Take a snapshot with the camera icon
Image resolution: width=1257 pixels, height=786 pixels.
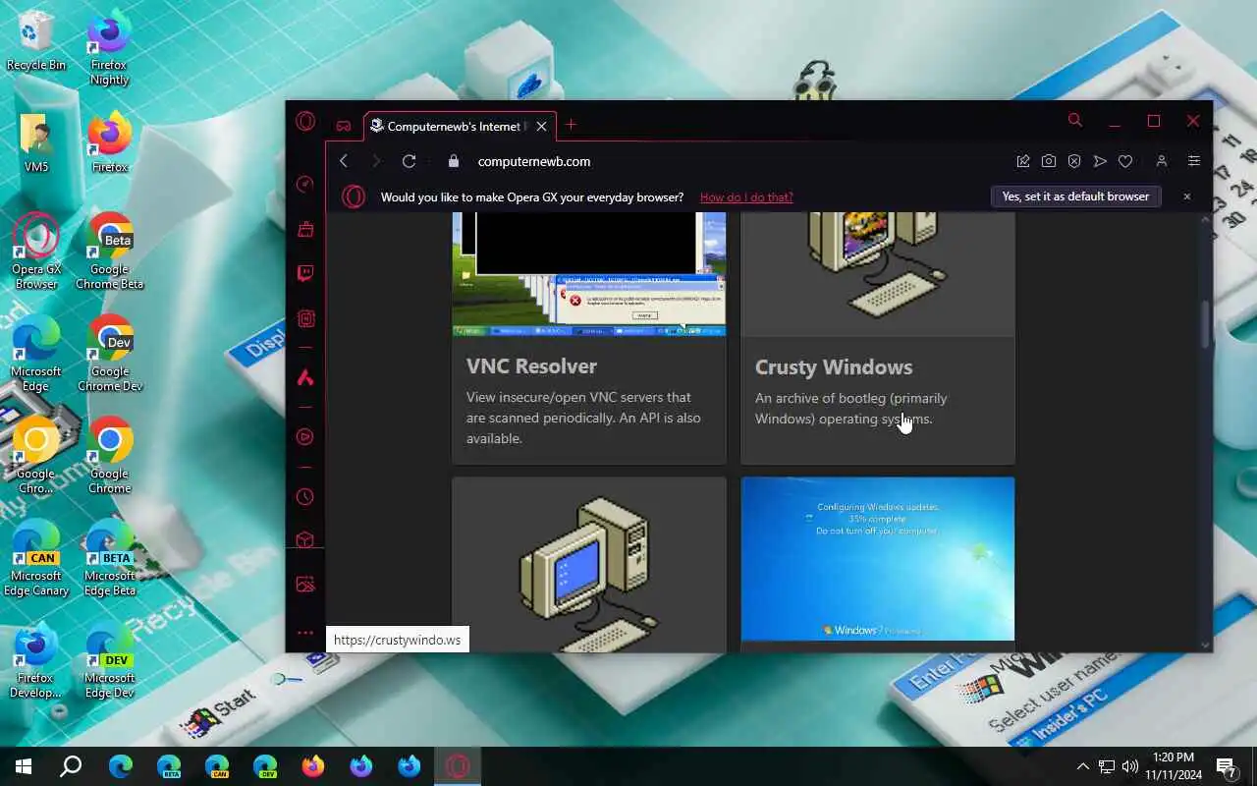click(x=1049, y=161)
